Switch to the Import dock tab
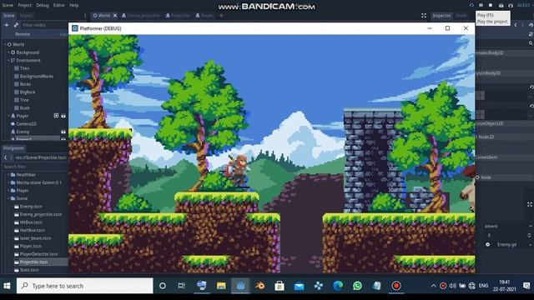 [x=26, y=16]
